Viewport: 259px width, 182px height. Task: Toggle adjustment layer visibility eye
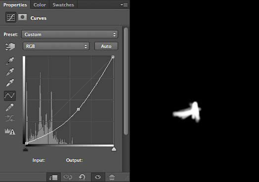click(x=98, y=177)
